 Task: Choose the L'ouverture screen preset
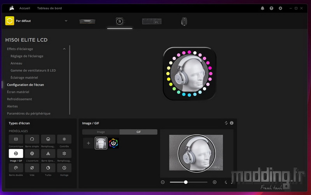pyautogui.click(x=32, y=153)
